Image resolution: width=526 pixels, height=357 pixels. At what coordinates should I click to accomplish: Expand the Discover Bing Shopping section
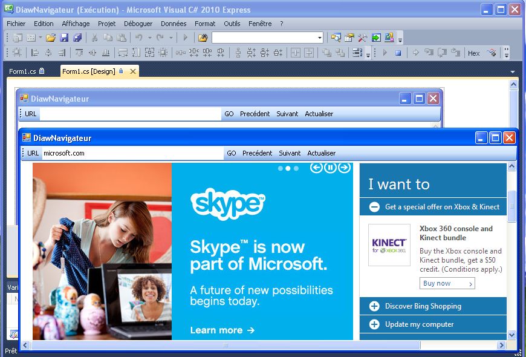pyautogui.click(x=374, y=306)
